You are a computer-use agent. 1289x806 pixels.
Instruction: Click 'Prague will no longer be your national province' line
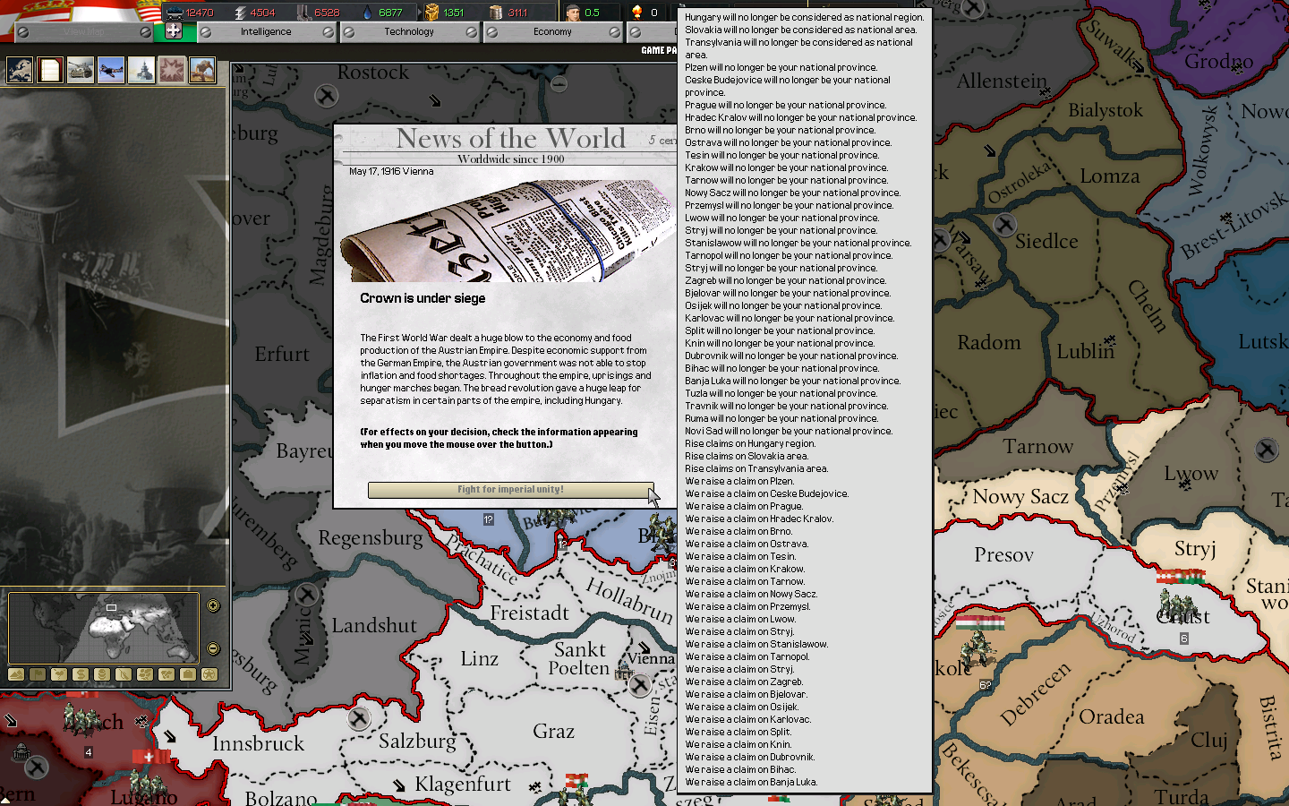[x=786, y=105]
